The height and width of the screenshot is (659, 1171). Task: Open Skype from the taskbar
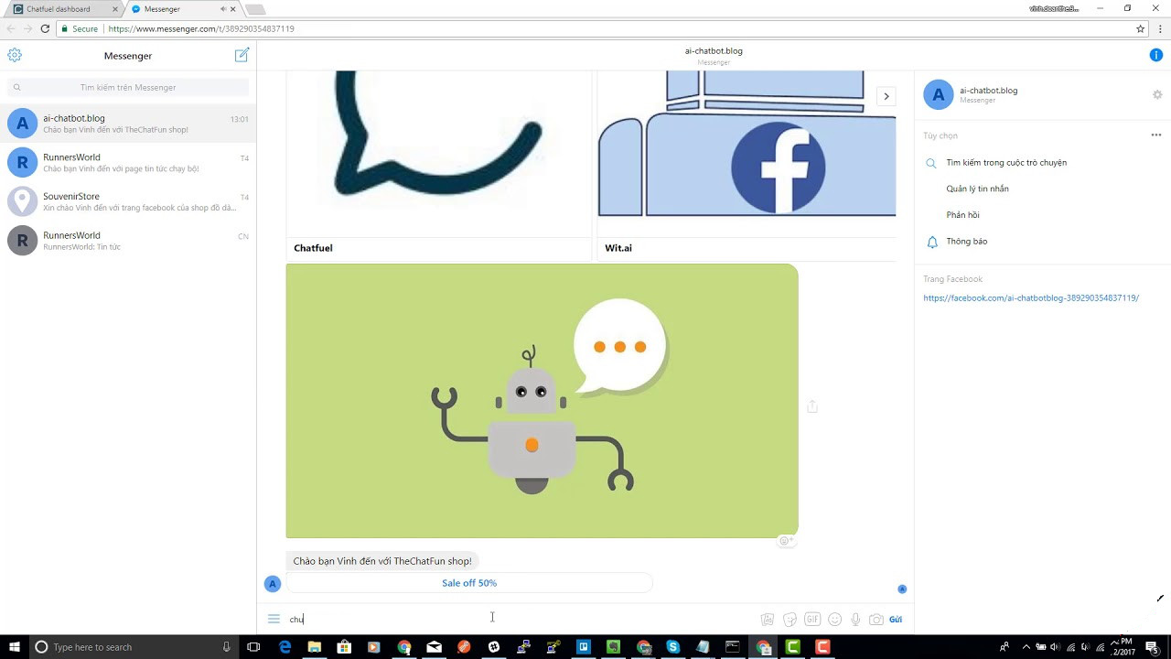(673, 647)
